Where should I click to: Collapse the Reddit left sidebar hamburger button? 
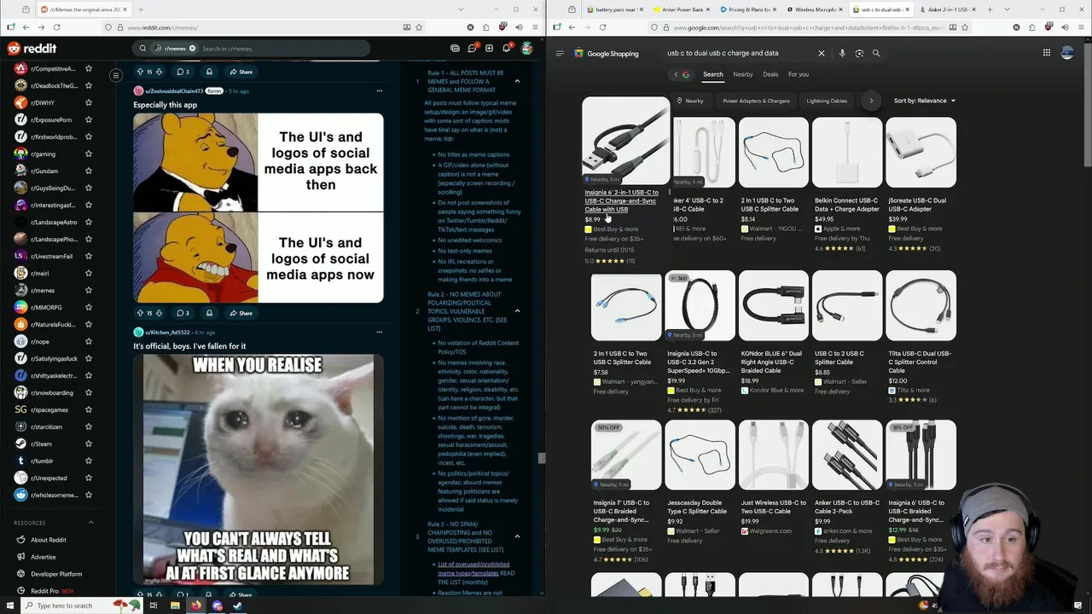[116, 75]
